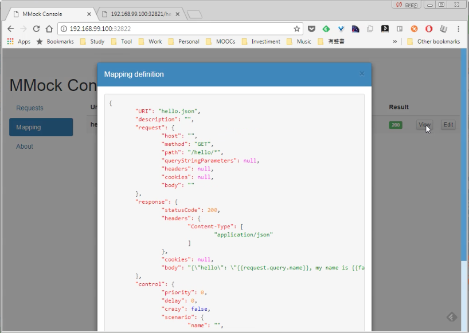Viewport: 469px width, 333px height.
Task: Expand the Music bookmarks folder
Action: (299, 41)
